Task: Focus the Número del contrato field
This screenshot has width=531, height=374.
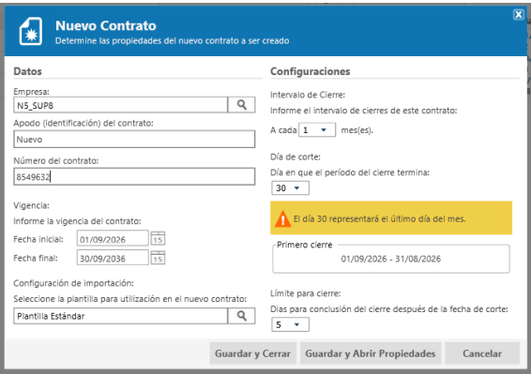Action: [x=134, y=176]
